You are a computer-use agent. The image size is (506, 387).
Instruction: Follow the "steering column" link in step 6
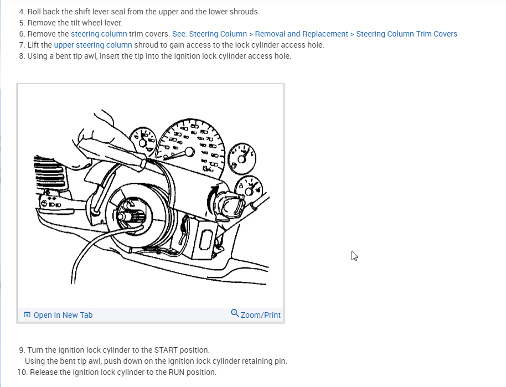(99, 34)
